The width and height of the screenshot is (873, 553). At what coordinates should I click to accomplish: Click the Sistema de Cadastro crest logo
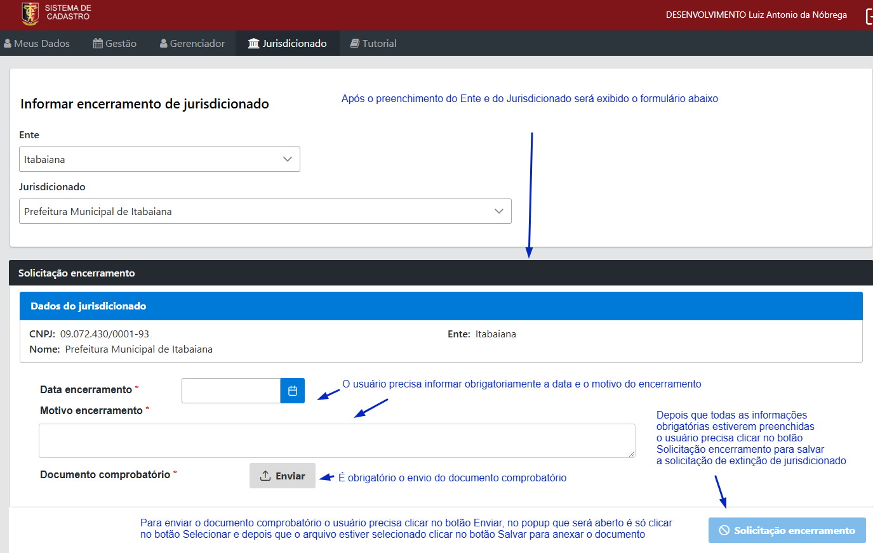coord(30,13)
